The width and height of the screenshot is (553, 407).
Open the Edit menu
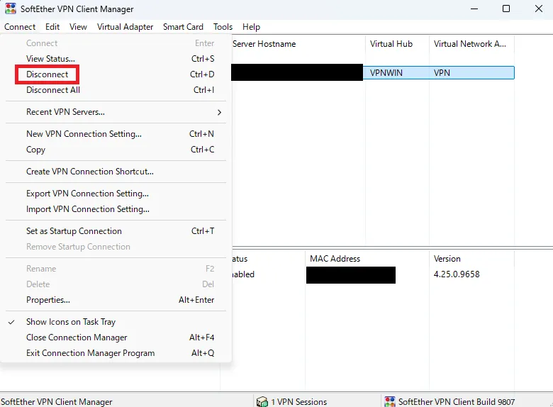click(52, 27)
